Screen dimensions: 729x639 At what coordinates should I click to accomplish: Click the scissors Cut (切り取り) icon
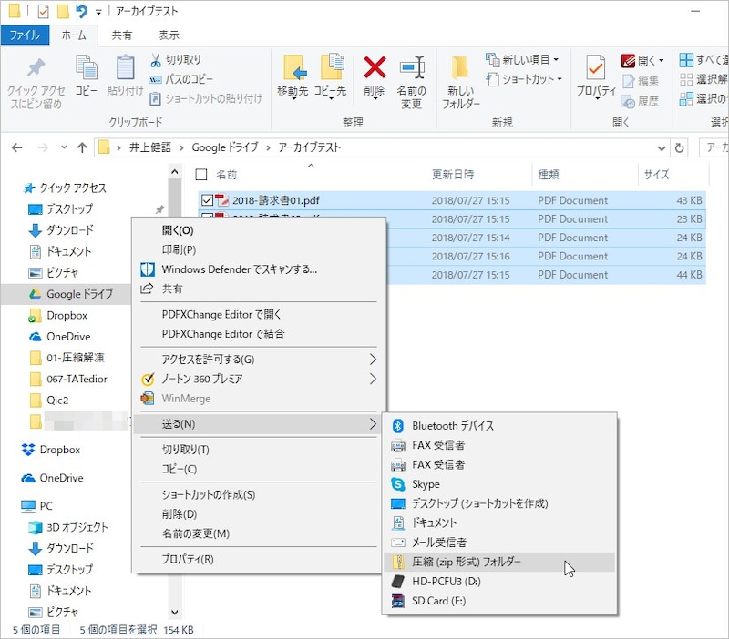pos(156,60)
